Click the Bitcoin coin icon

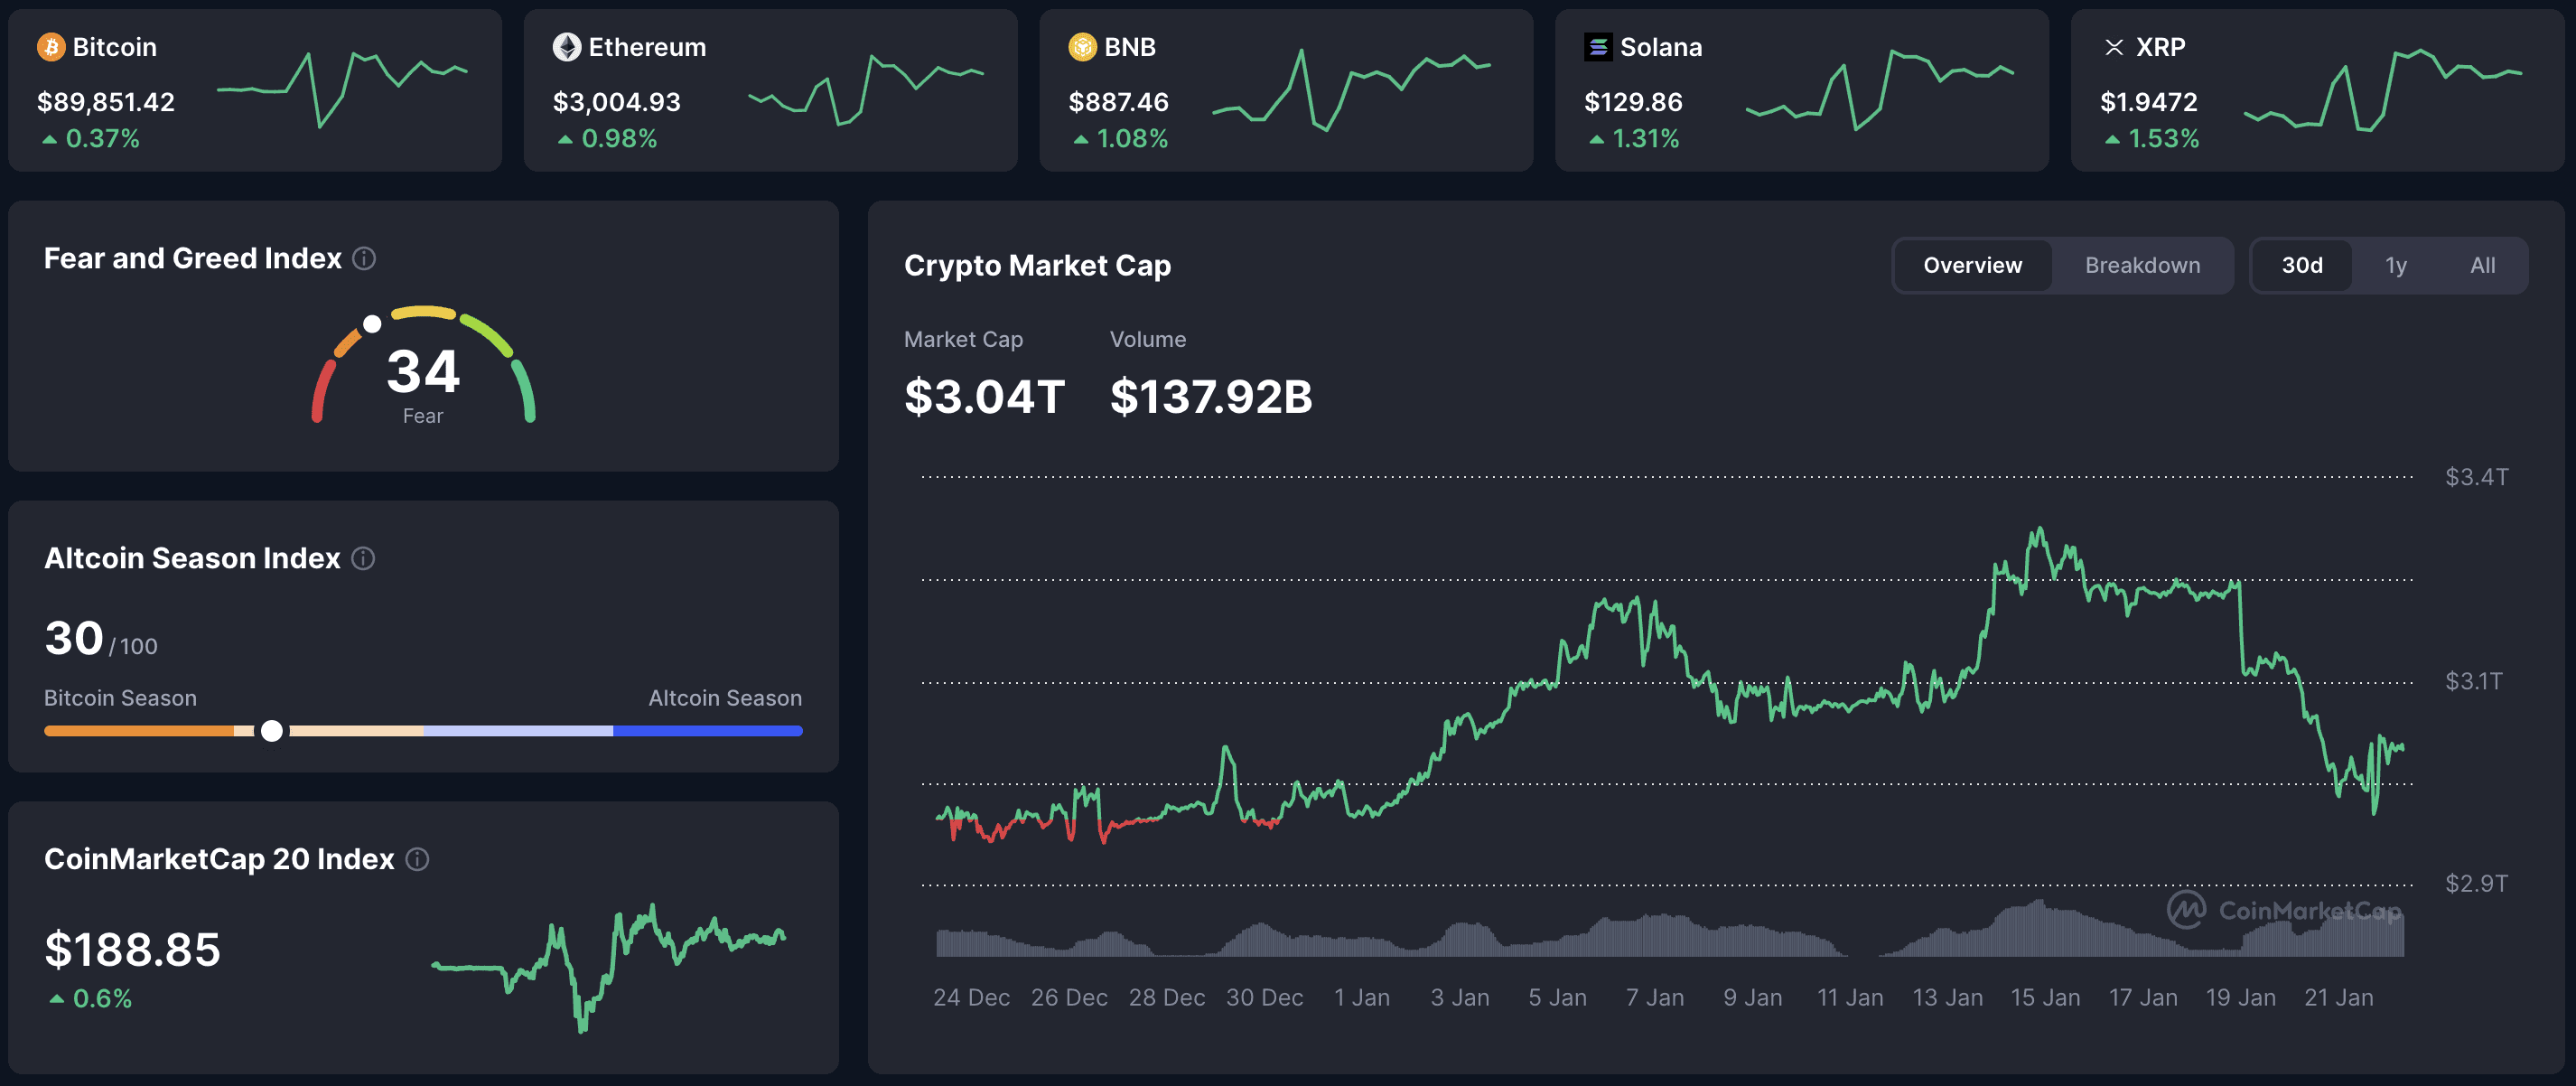pyautogui.click(x=52, y=46)
